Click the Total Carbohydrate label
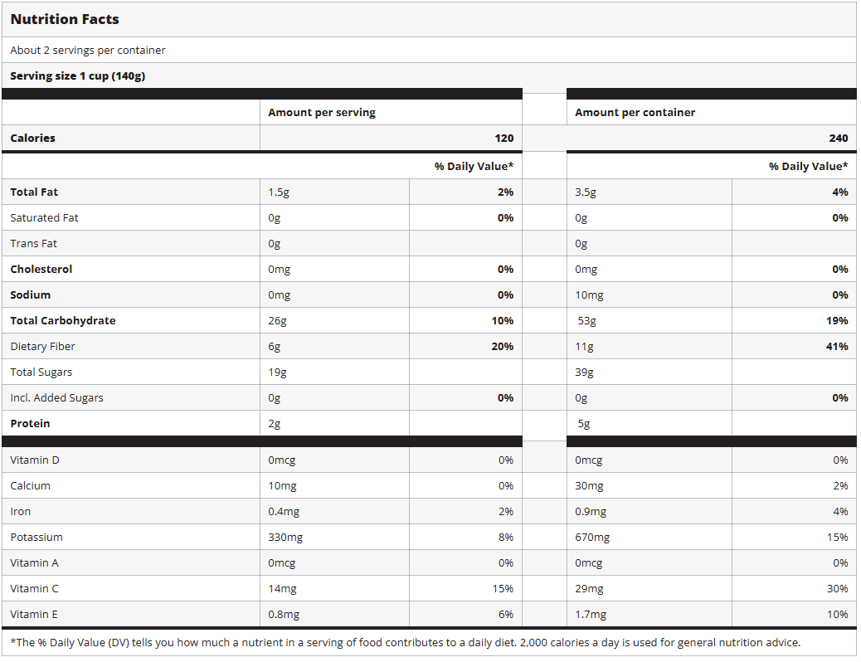861x662 pixels. coord(63,321)
